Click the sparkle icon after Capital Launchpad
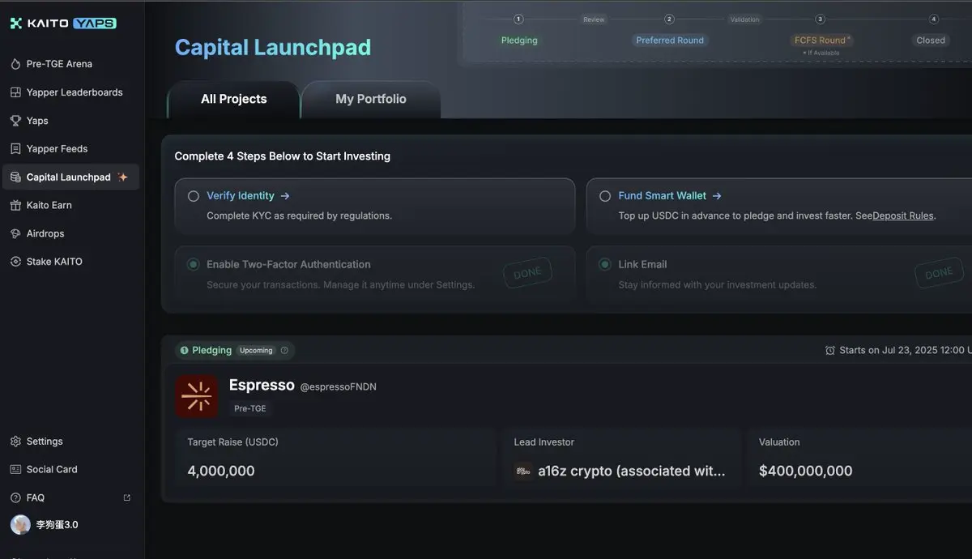 (122, 177)
